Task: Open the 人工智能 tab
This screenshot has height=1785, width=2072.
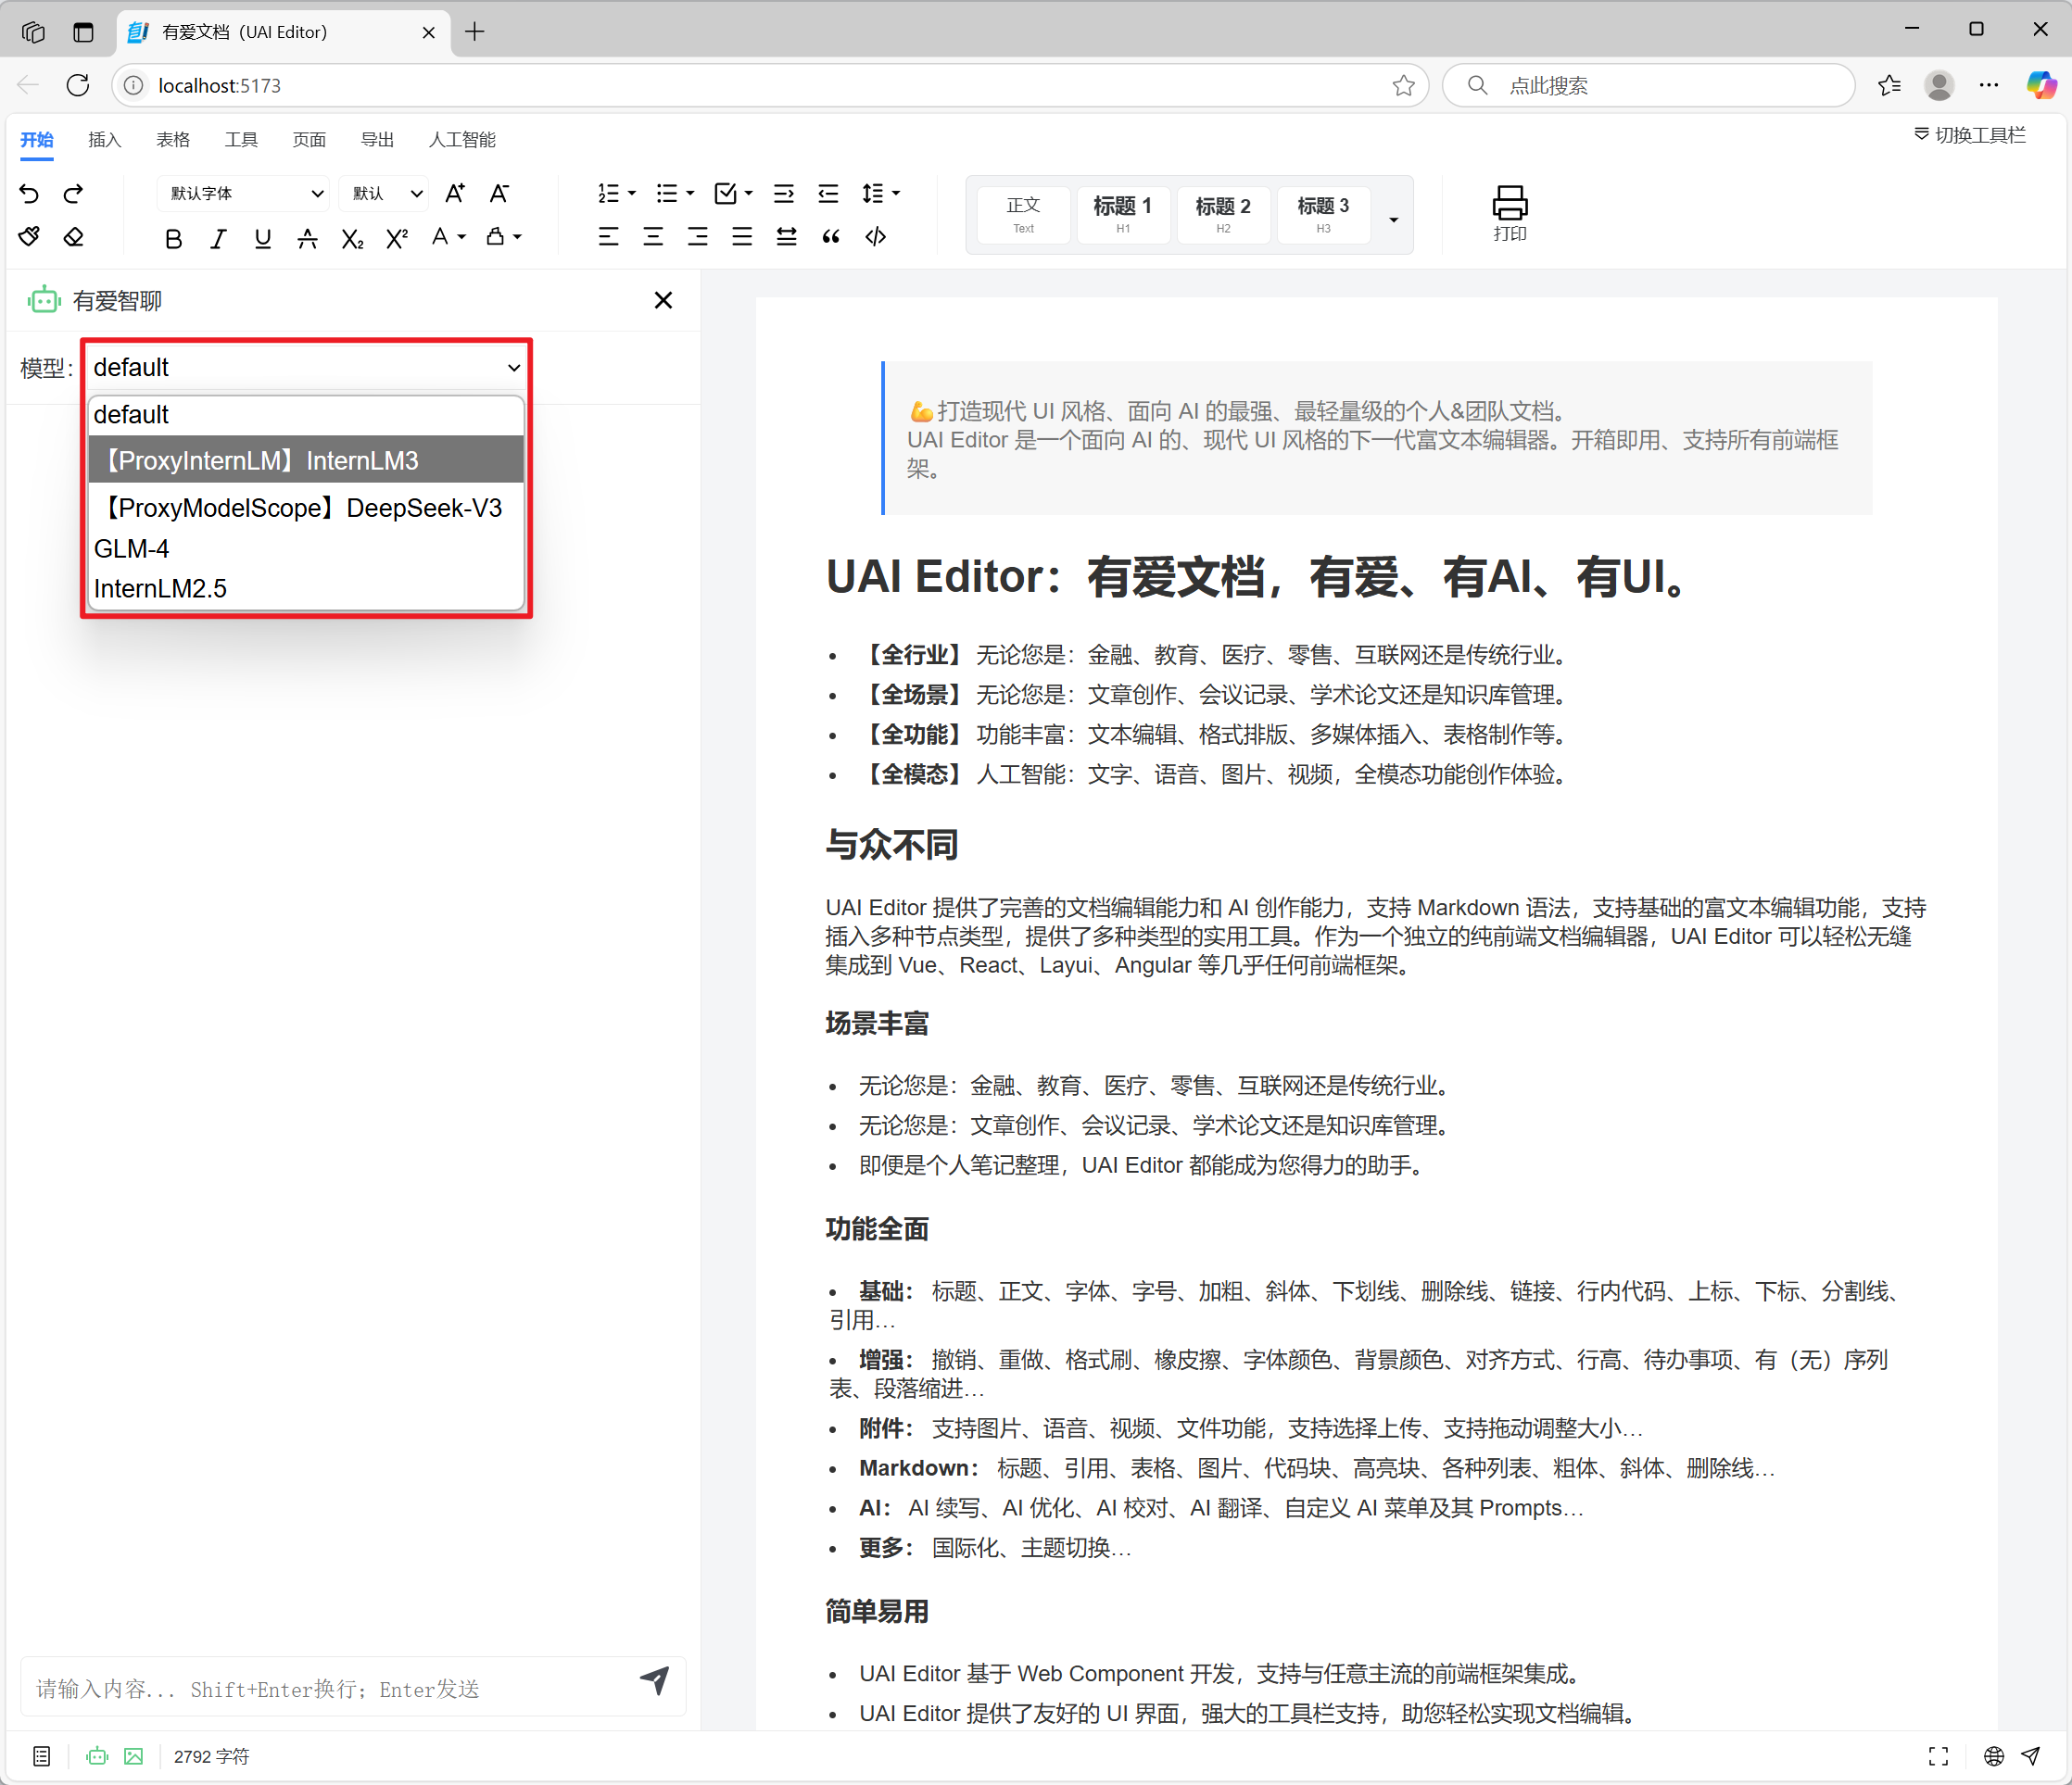Action: click(461, 139)
